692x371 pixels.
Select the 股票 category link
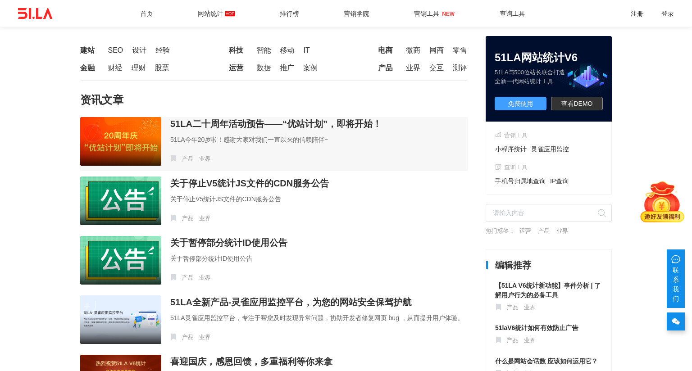[x=162, y=68]
